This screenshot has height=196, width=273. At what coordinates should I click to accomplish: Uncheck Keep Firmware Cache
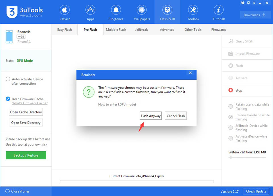pos(8,99)
